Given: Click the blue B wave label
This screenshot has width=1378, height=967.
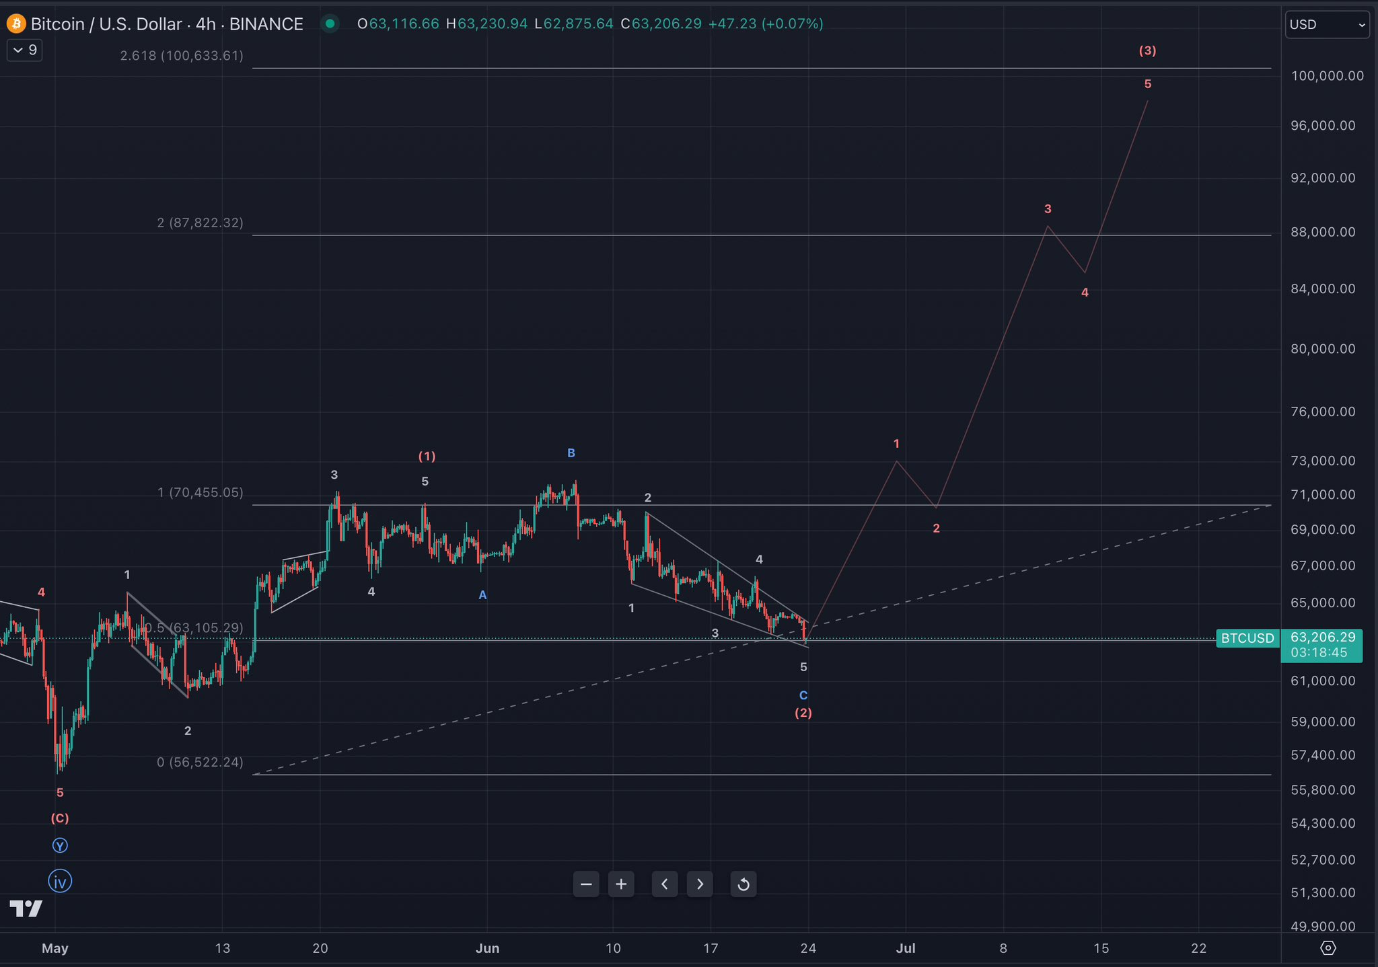Looking at the screenshot, I should pyautogui.click(x=571, y=453).
